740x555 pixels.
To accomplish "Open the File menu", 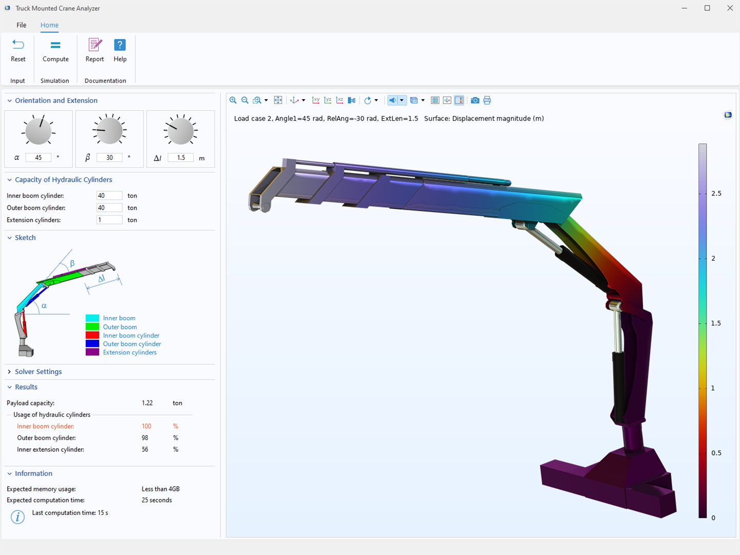I will click(x=22, y=25).
